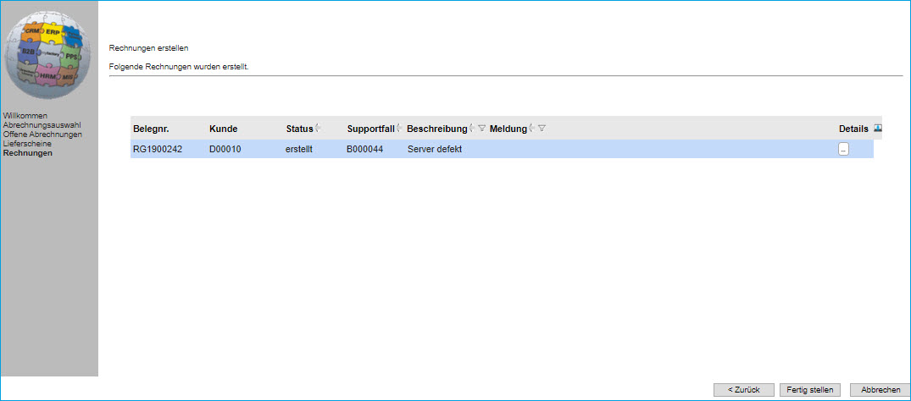Image resolution: width=911 pixels, height=401 pixels.
Task: Click Fertig stellen to finish
Action: [x=810, y=390]
